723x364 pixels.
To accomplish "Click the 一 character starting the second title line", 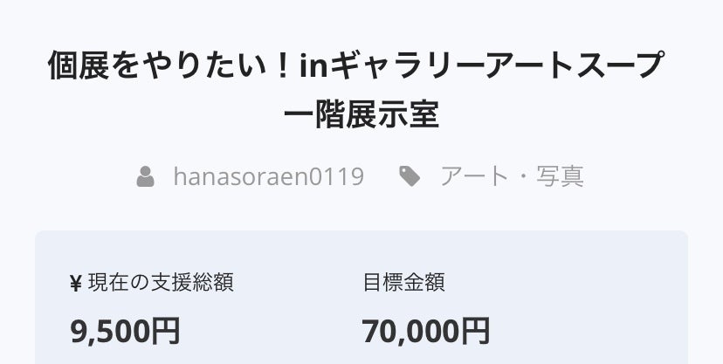I will pos(300,114).
